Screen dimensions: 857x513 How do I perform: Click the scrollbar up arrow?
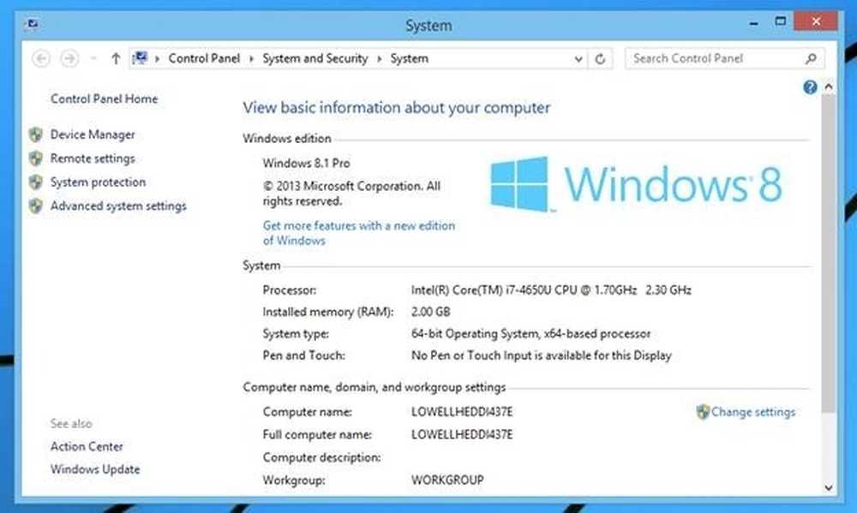click(829, 86)
